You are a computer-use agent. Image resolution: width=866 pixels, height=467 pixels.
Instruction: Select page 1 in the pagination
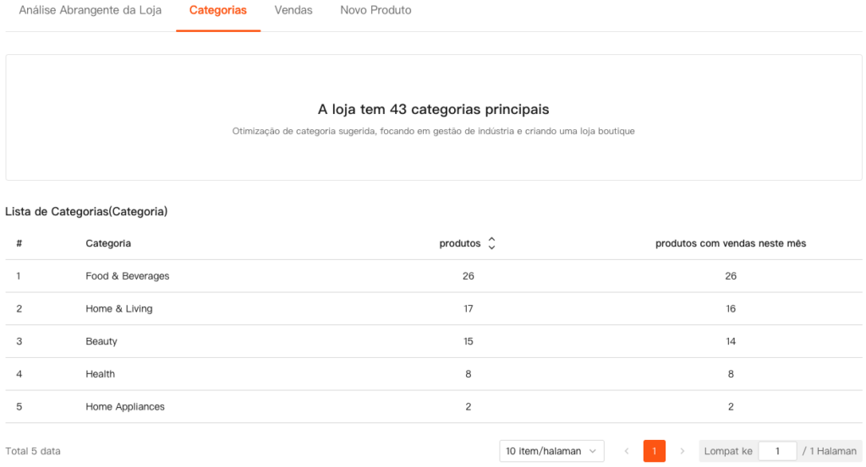tap(654, 451)
